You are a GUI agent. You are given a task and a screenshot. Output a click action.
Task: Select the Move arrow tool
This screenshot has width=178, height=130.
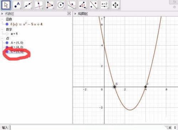(x=6, y=5)
